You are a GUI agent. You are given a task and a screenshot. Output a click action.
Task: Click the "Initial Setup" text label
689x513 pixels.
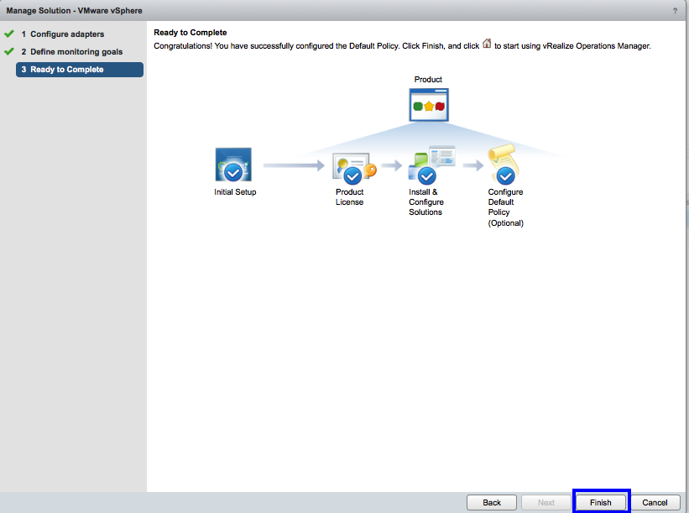click(x=235, y=192)
